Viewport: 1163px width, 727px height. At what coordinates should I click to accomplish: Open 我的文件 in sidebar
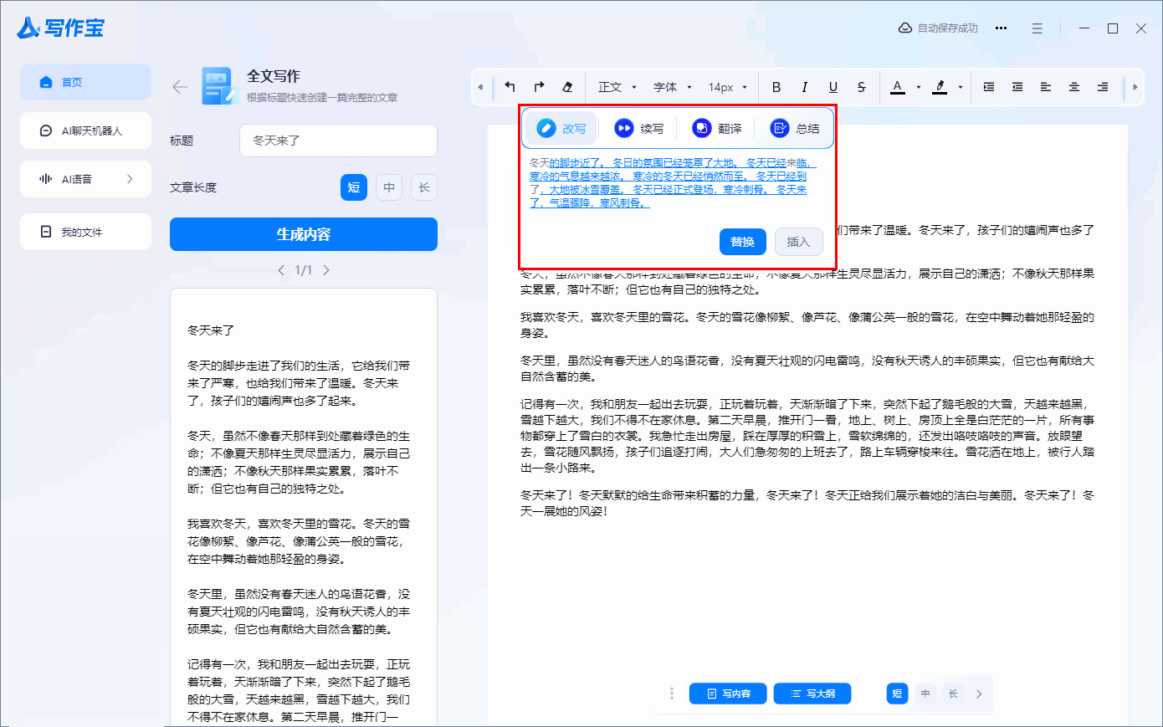[x=85, y=232]
